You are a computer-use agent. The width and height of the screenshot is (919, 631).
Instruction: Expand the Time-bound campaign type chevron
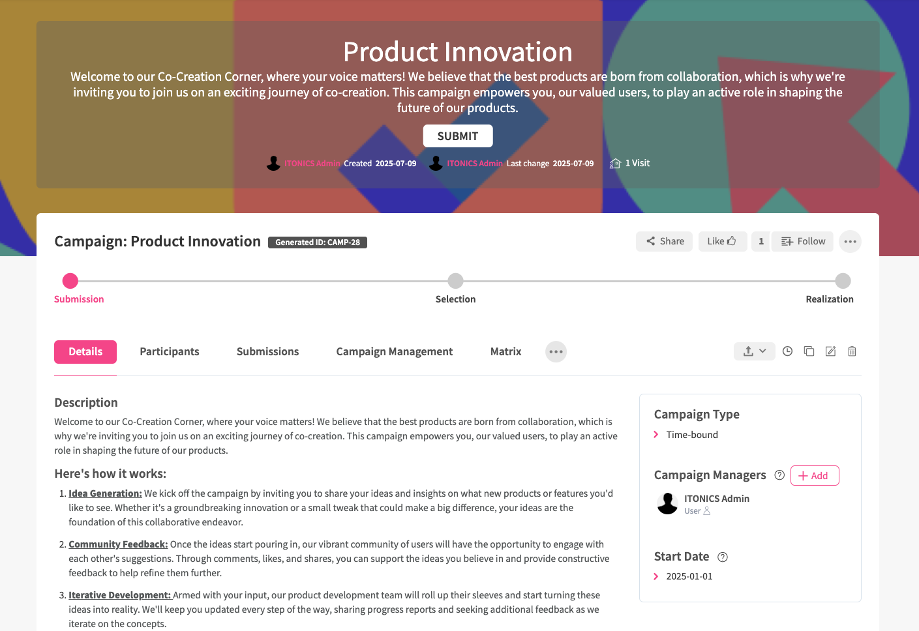[656, 435]
